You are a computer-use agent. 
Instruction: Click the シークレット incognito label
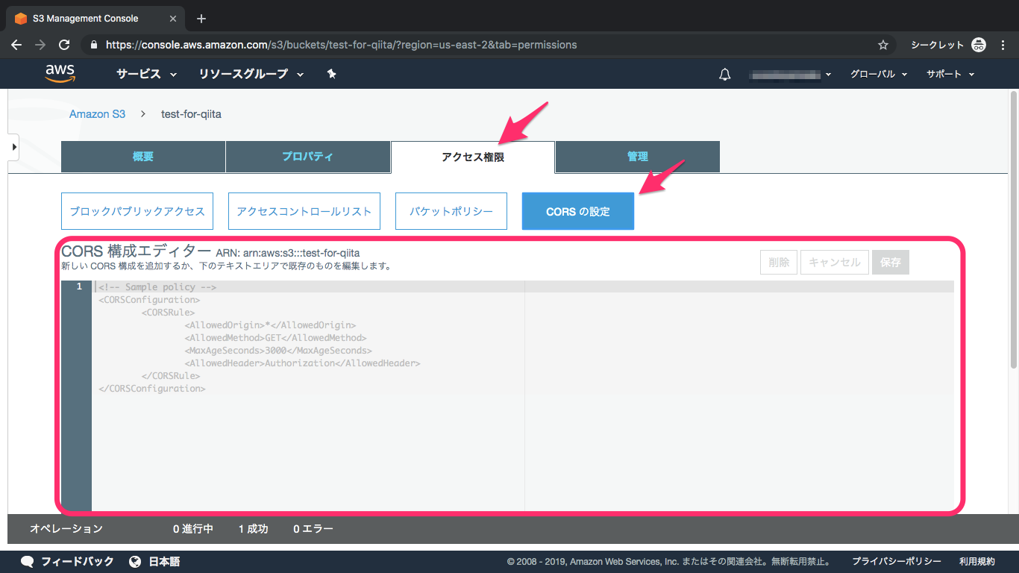(x=937, y=45)
